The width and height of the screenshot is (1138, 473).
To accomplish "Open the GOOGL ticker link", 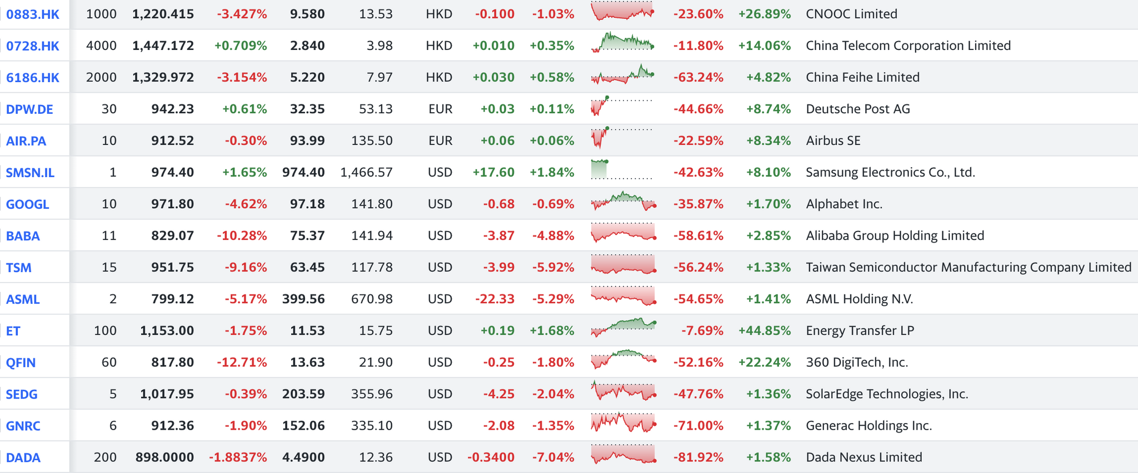I will pyautogui.click(x=28, y=204).
